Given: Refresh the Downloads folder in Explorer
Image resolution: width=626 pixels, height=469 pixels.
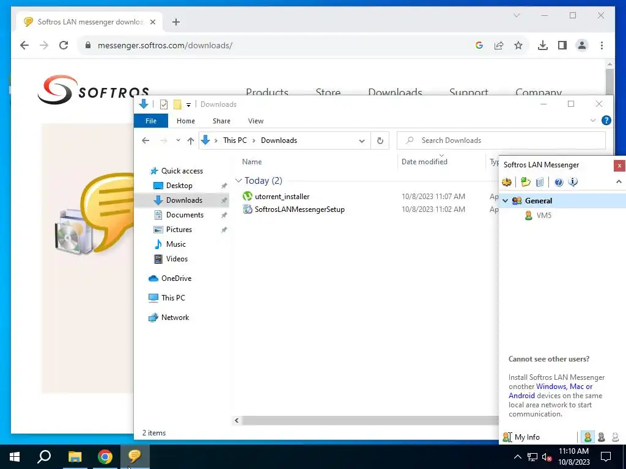Looking at the screenshot, I should pos(380,140).
